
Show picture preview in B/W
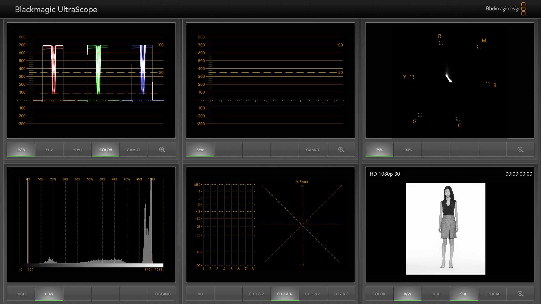407,294
